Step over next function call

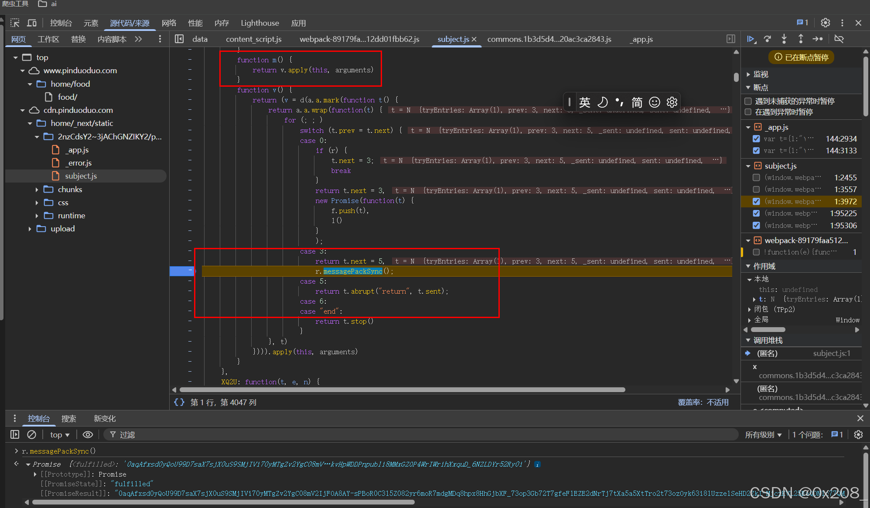[768, 39]
